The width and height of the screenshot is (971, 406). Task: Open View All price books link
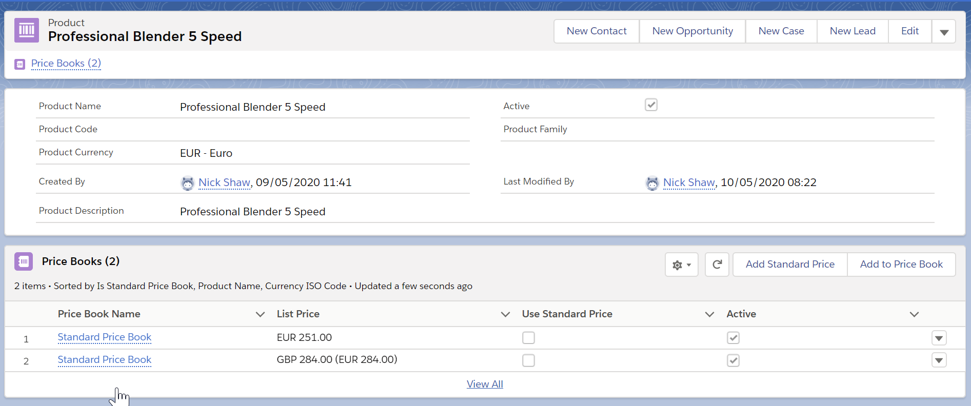point(485,384)
